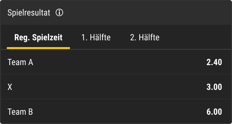Choose Team B at 6.00 odds
232x124 pixels.
click(116, 112)
